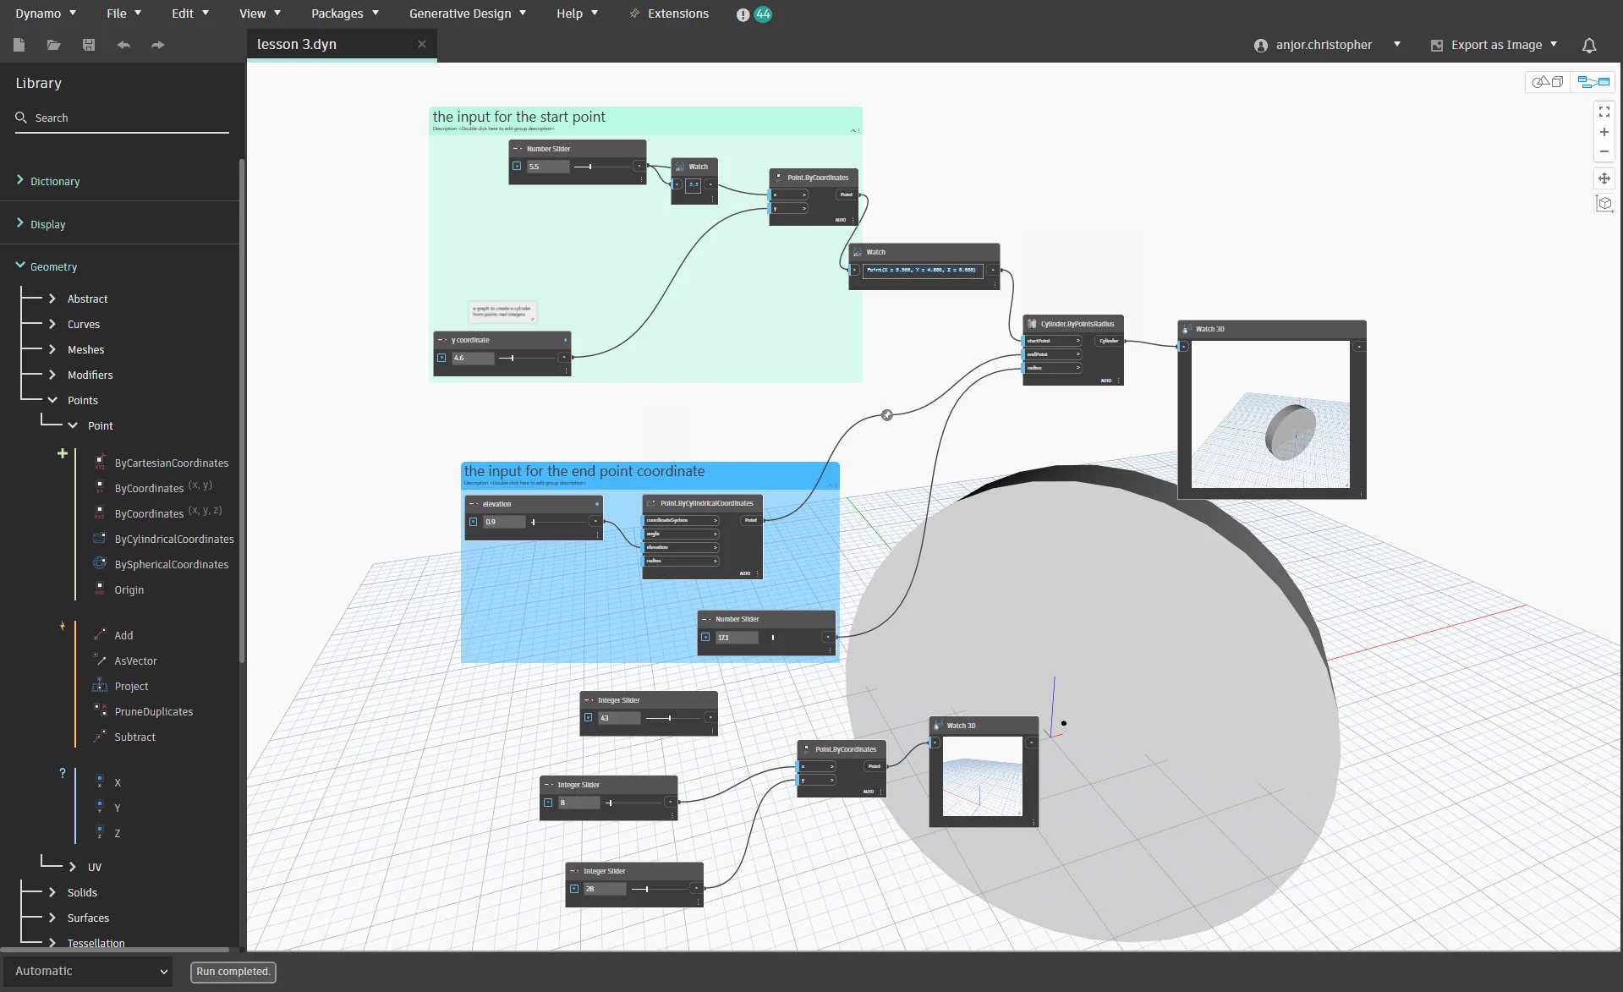The width and height of the screenshot is (1623, 992).
Task: Undo the last action via arrow icon
Action: pos(123,45)
